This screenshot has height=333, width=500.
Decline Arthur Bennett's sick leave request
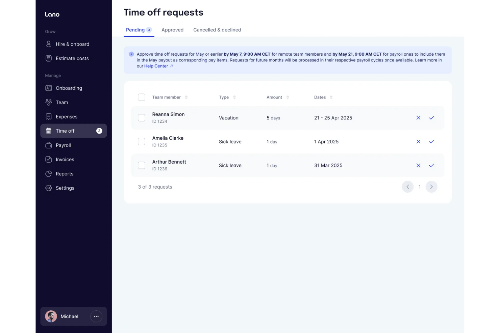point(418,165)
